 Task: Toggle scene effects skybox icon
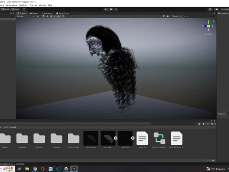point(52,16)
